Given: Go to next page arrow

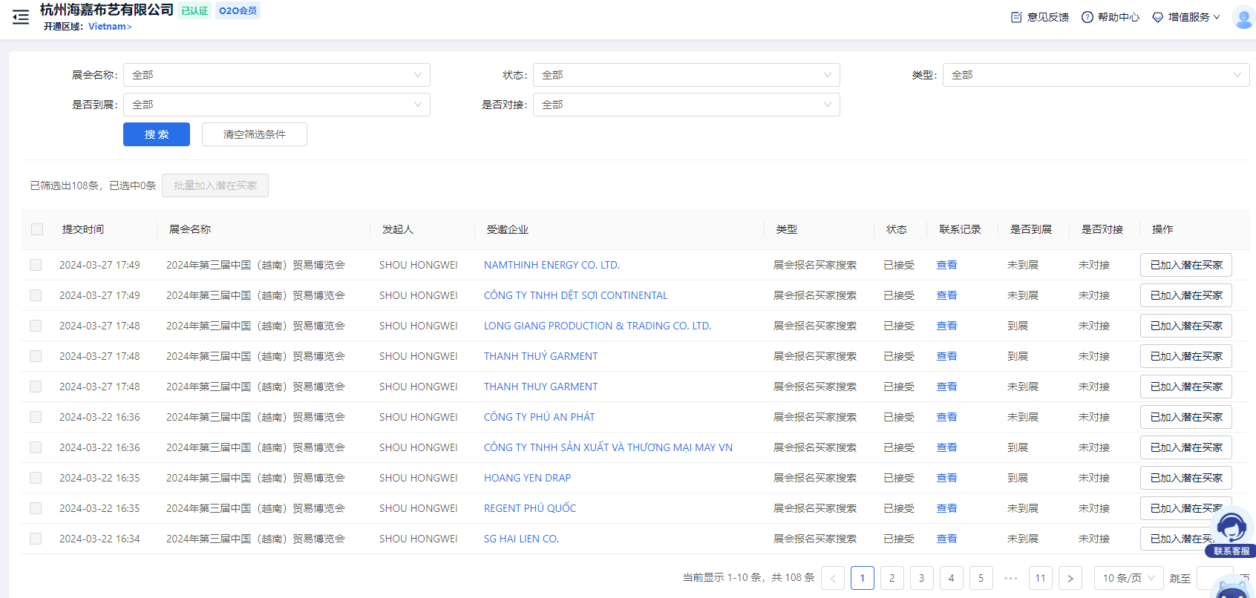Looking at the screenshot, I should [x=1070, y=578].
